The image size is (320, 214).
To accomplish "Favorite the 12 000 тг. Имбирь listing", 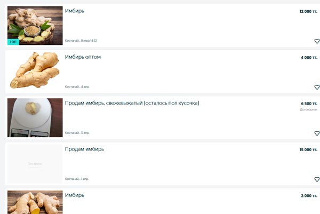I will tap(317, 41).
